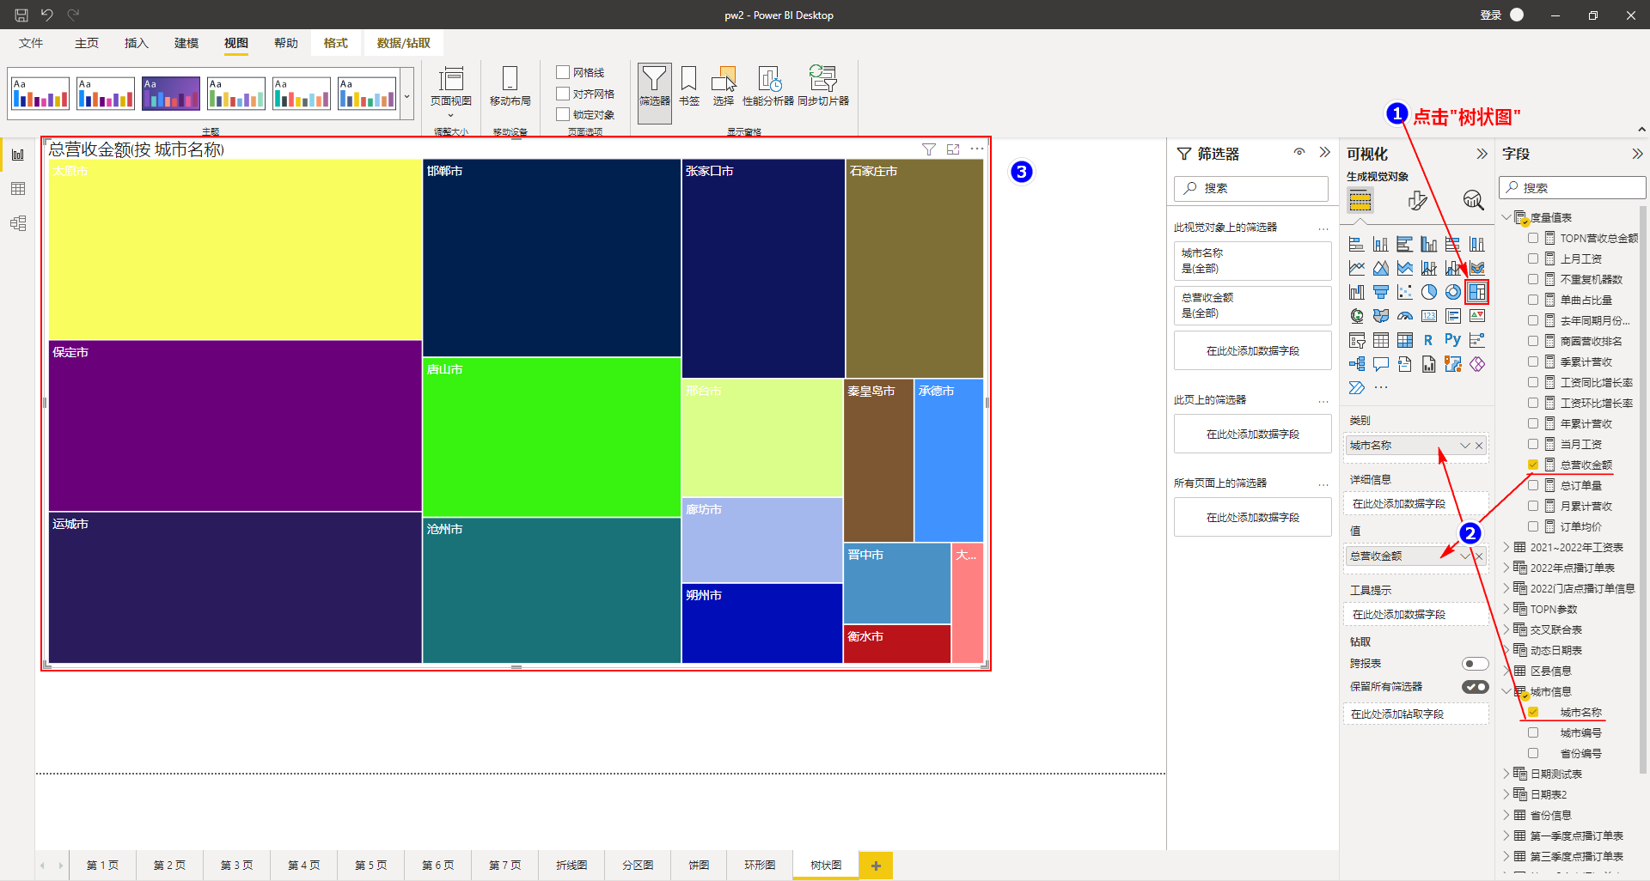This screenshot has width=1650, height=881.
Task: Check the 城市编号 field checkbox
Action: 1533,732
